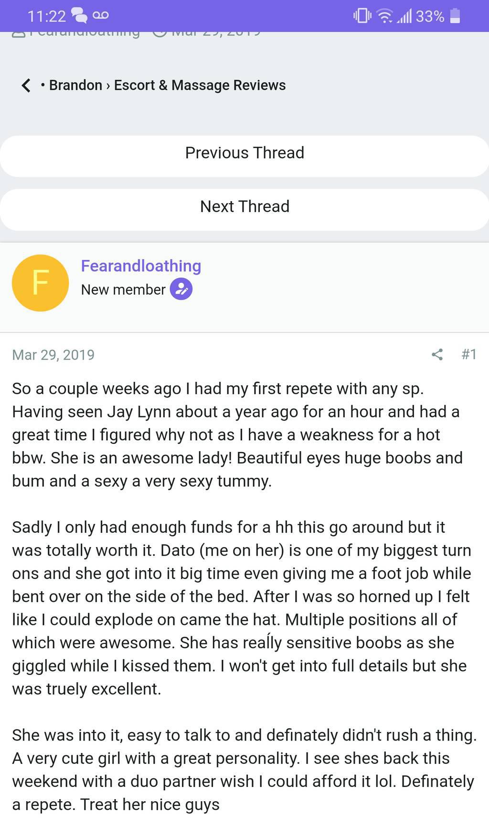489x827 pixels.
Task: Click the #1 post number link
Action: [x=469, y=354]
